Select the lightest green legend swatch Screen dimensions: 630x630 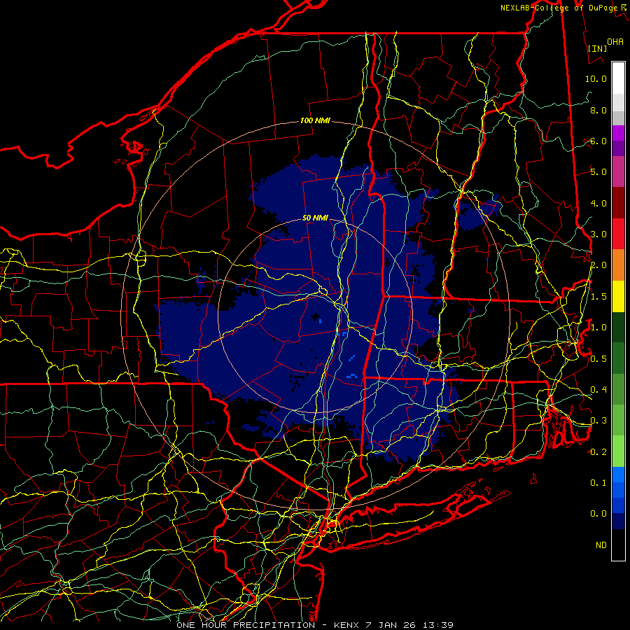coord(618,451)
